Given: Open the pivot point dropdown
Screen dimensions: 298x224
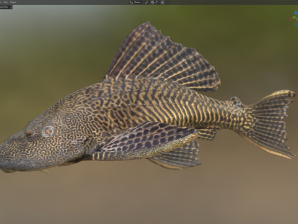Looking at the screenshot, I should point(147,2).
